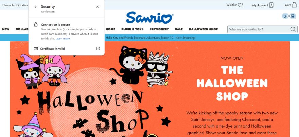This screenshot has width=299, height=137.
Task: Click the search magnifying glass icon
Action: pos(293,29)
